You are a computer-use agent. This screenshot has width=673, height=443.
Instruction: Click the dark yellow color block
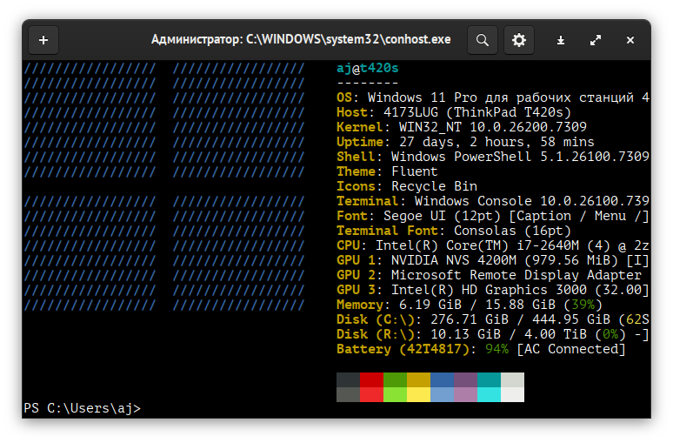(x=418, y=379)
